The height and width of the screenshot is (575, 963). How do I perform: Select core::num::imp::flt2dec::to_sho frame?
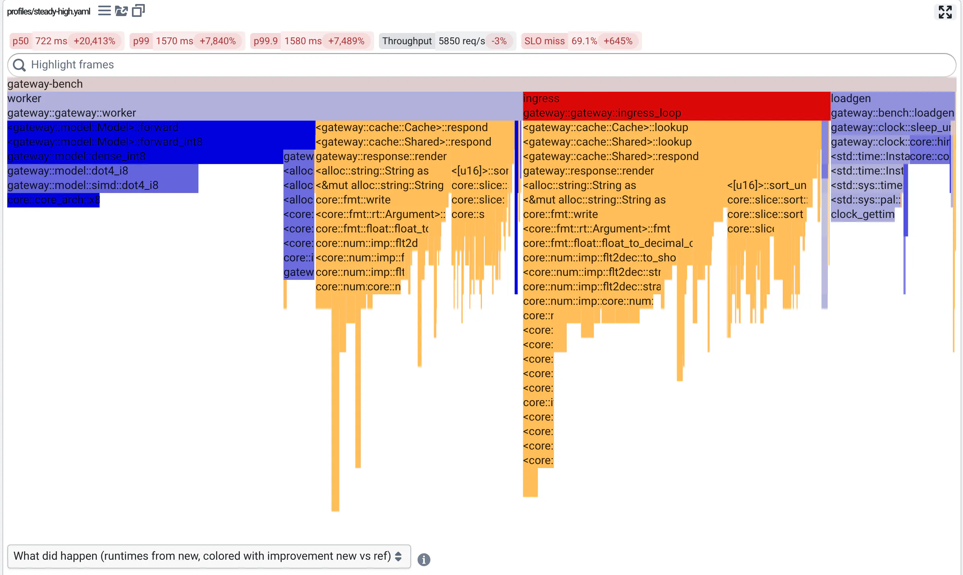tap(599, 258)
